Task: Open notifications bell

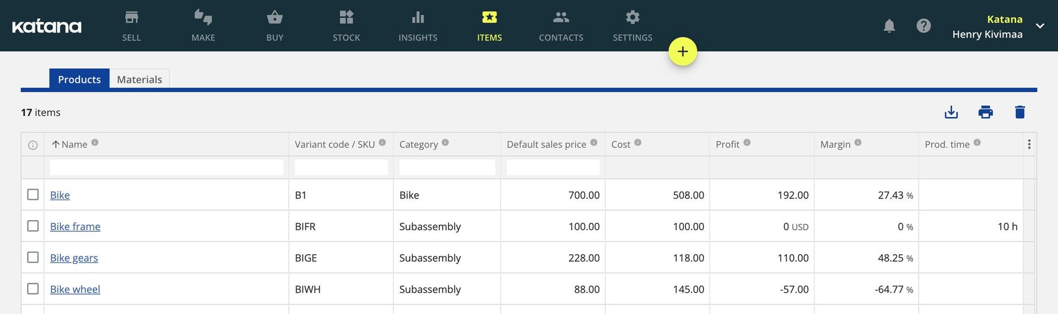Action: point(889,26)
